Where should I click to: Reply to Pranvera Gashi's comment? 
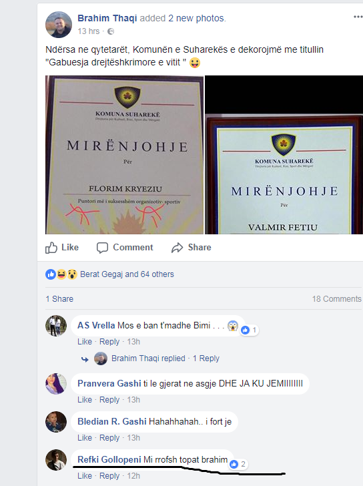coord(109,400)
